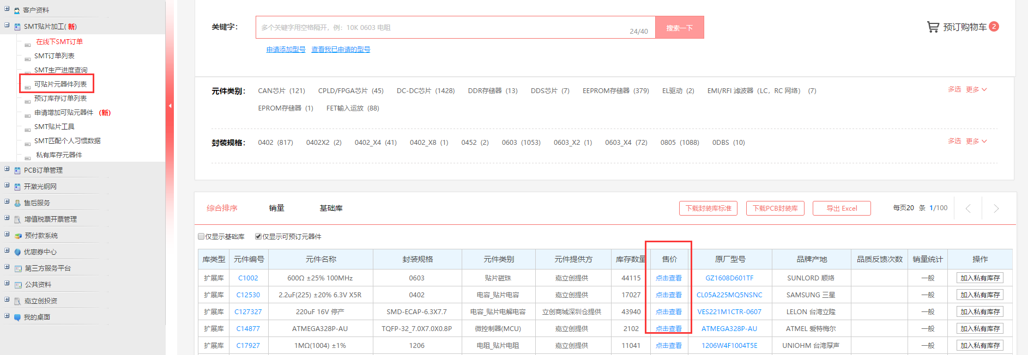This screenshot has height=355, width=1028.
Task: Switch to 基础库 tab
Action: pyautogui.click(x=331, y=208)
